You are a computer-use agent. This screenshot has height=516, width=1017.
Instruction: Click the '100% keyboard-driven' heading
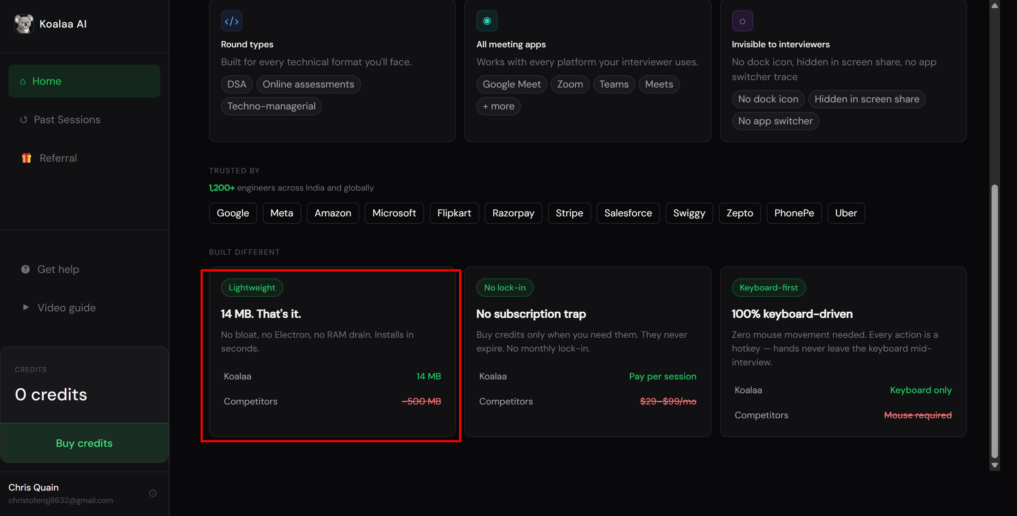click(792, 314)
